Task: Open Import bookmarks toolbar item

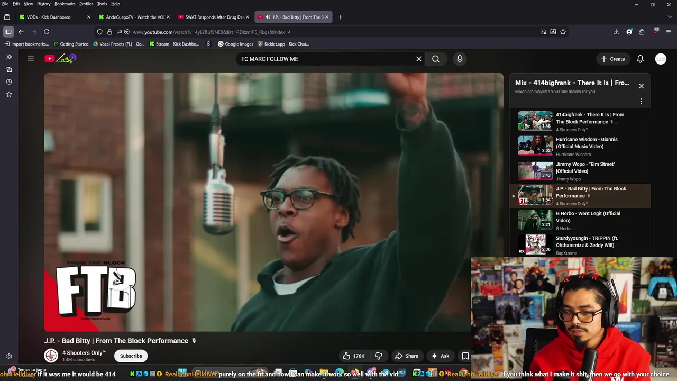Action: tap(26, 44)
